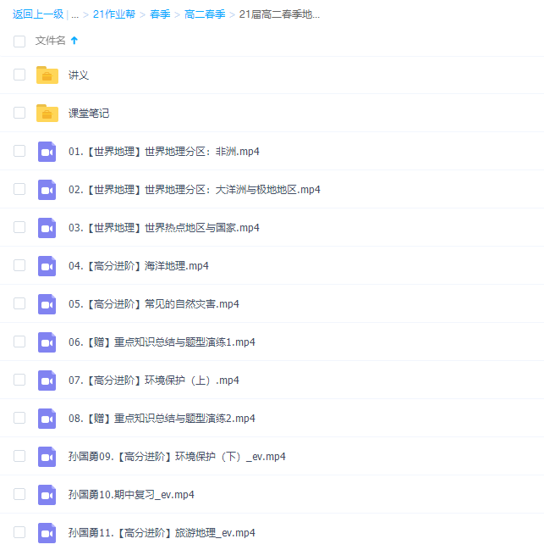The image size is (544, 550).
Task: Expand the collapsed breadcrumb ellipsis
Action: click(75, 14)
